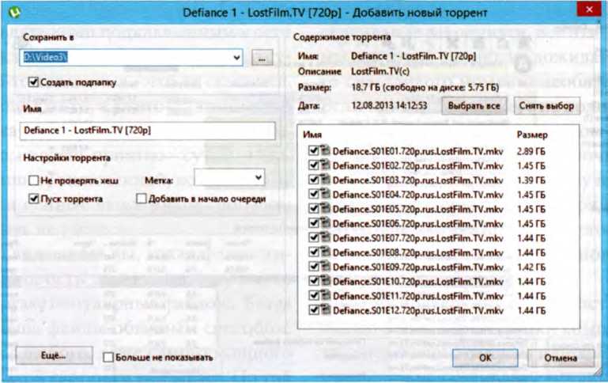This screenshot has height=383, width=608.
Task: Click the 'Выбрать все' button
Action: (x=473, y=105)
